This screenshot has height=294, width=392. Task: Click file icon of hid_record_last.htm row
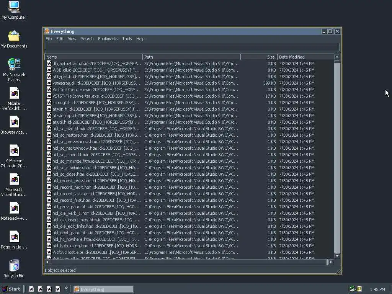[x=49, y=193]
